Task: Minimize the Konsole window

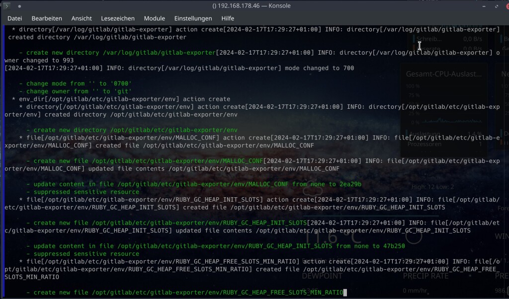Action: tap(484, 6)
